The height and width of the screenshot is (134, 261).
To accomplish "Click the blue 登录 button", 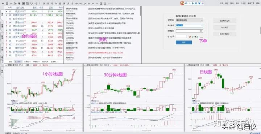I will pos(184,43).
